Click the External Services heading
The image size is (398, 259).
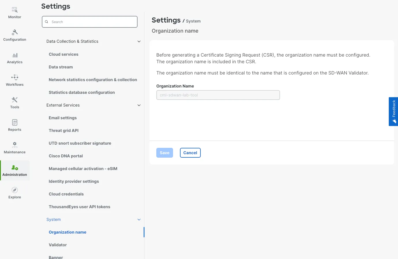[63, 105]
